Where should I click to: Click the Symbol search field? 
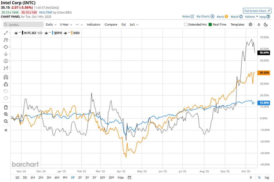(x=24, y=25)
